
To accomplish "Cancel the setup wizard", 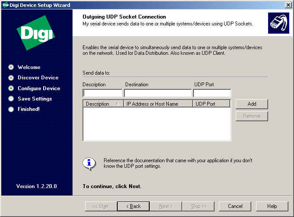I will [235, 206].
